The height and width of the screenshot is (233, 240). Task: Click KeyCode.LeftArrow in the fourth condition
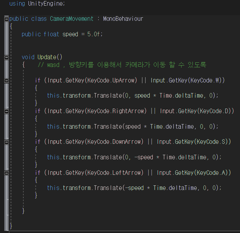114,172
